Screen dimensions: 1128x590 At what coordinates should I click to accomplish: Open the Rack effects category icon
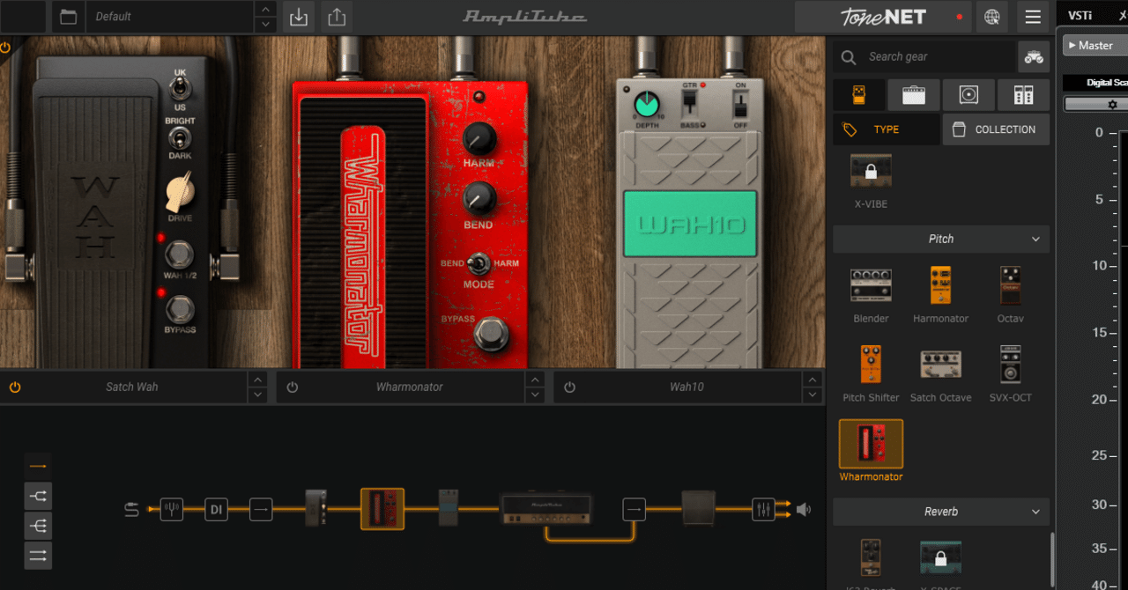(1024, 94)
